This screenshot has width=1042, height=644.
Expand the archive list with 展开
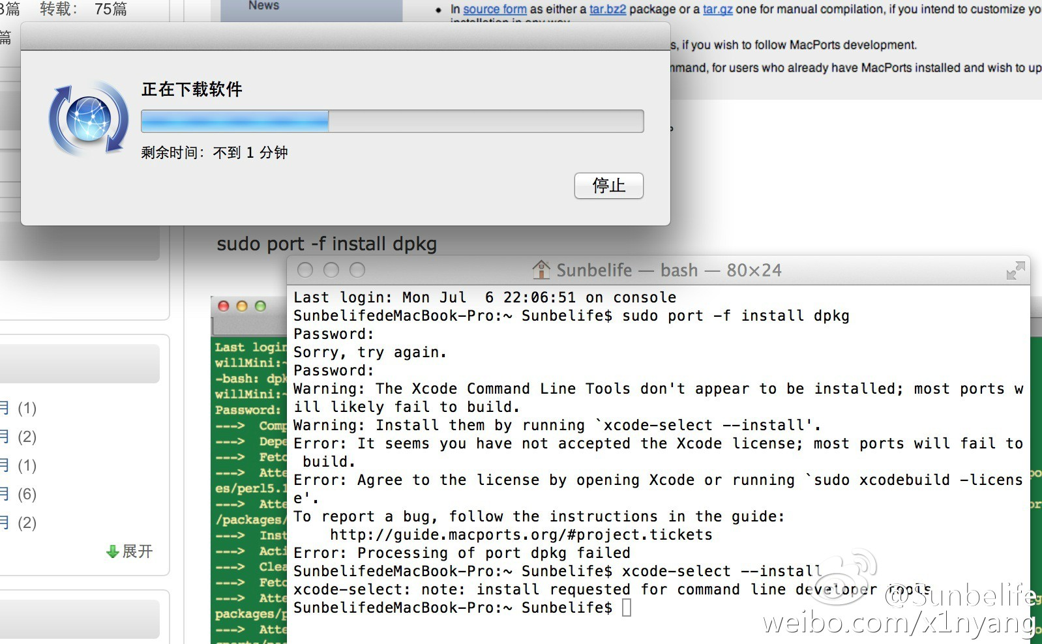point(129,551)
